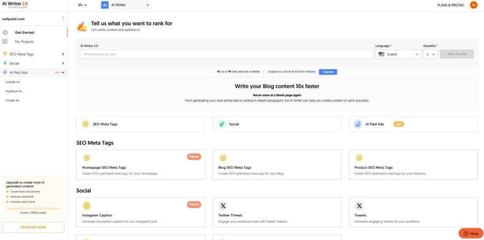Click 'Create more documents' text
The height and width of the screenshot is (240, 484).
(x=25, y=191)
